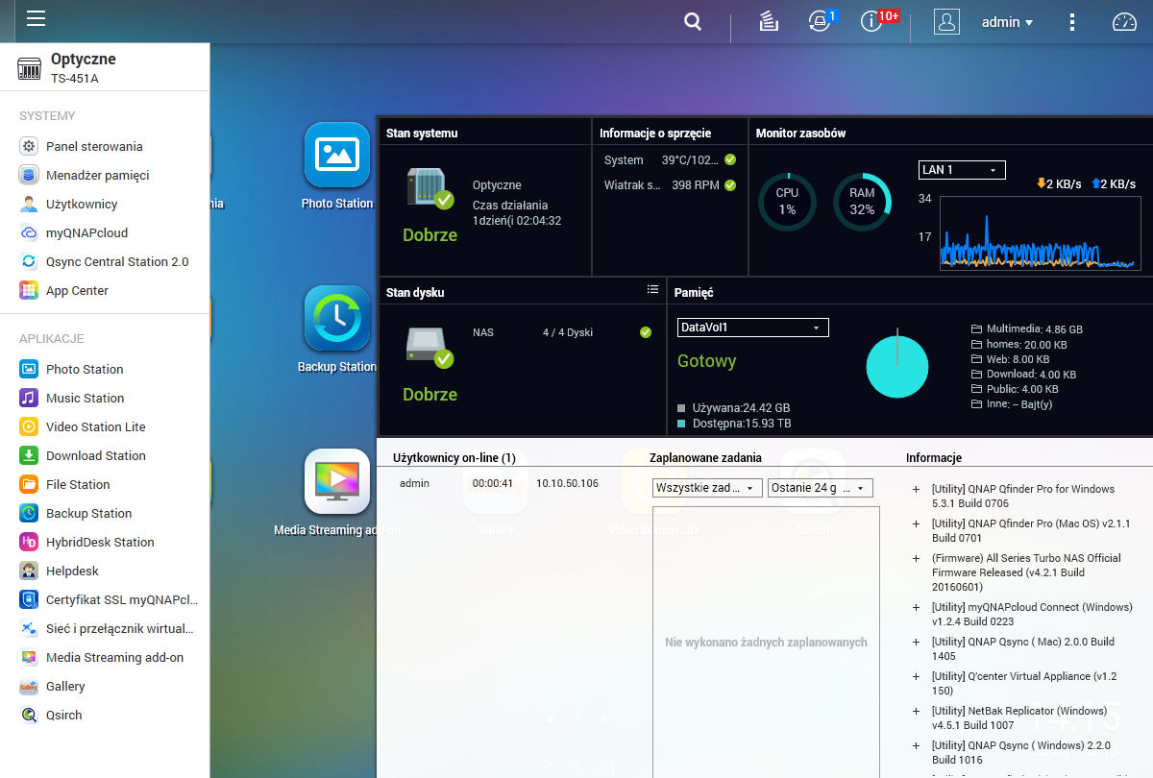Open the DataVol1 volume dropdown
The image size is (1153, 778).
click(752, 328)
